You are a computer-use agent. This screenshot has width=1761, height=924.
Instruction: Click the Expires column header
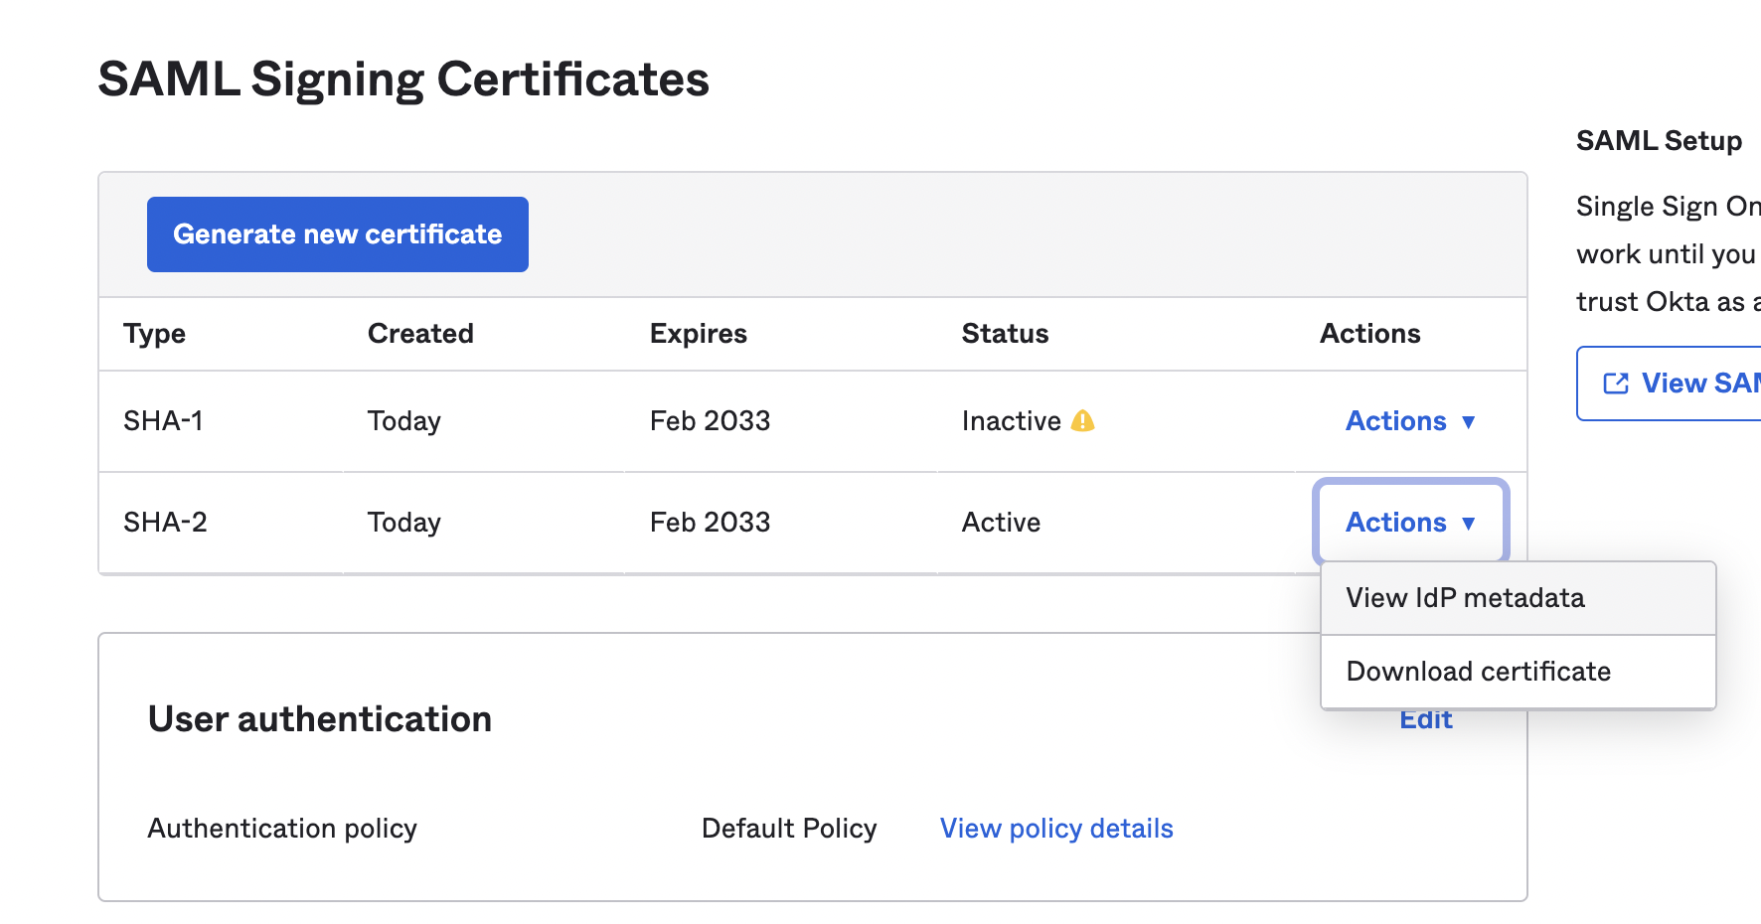click(x=698, y=334)
